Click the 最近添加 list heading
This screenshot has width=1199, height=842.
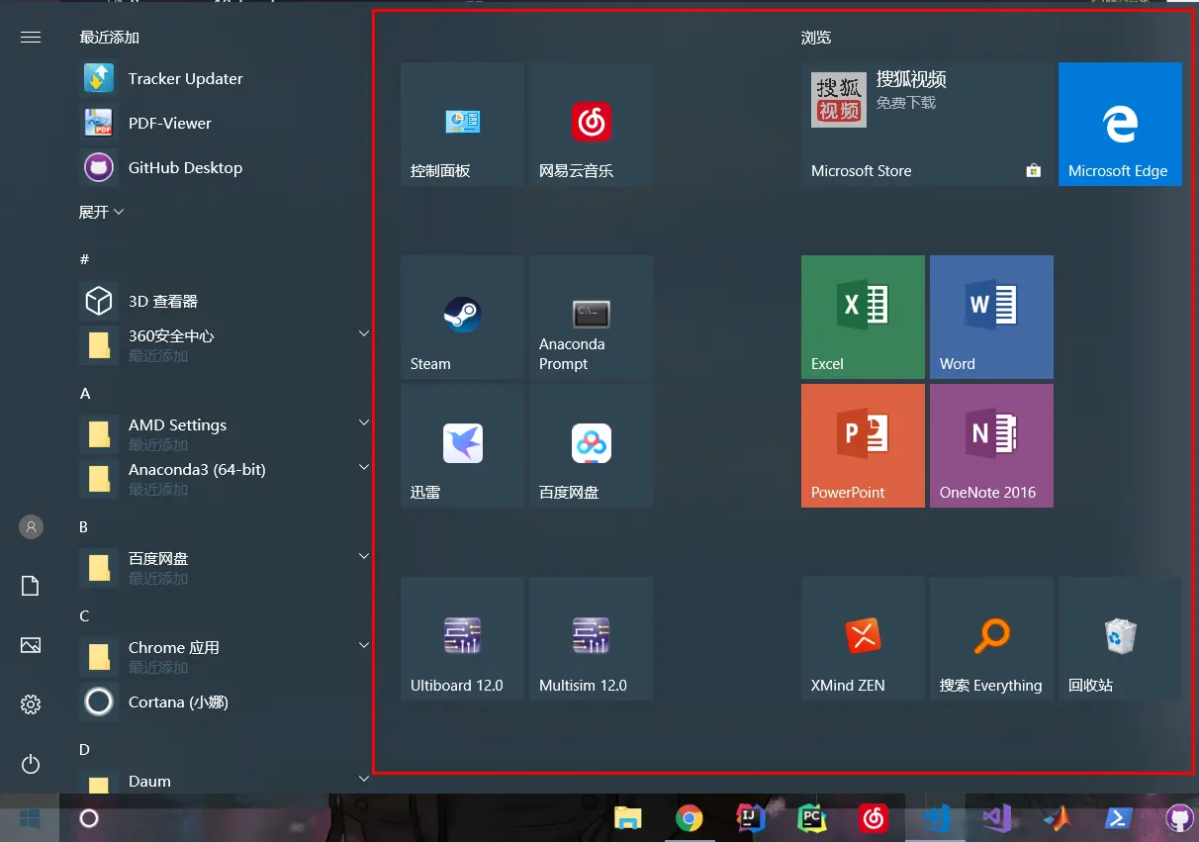tap(109, 37)
